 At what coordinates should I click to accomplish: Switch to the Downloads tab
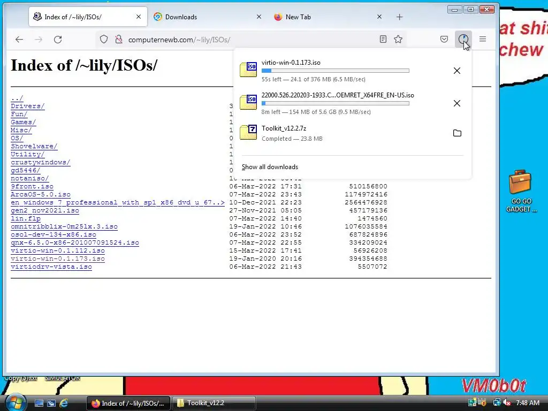pyautogui.click(x=207, y=17)
